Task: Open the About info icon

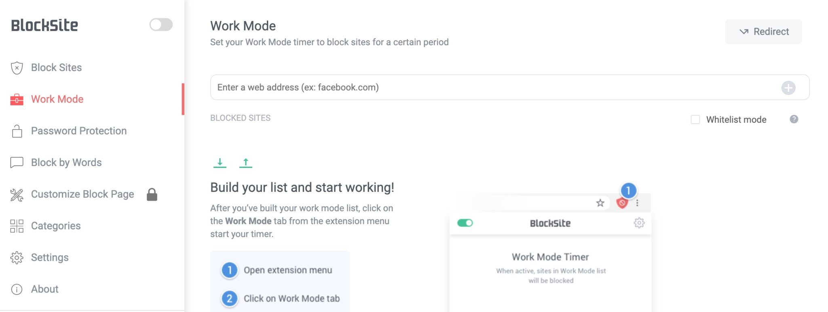Action: point(16,289)
